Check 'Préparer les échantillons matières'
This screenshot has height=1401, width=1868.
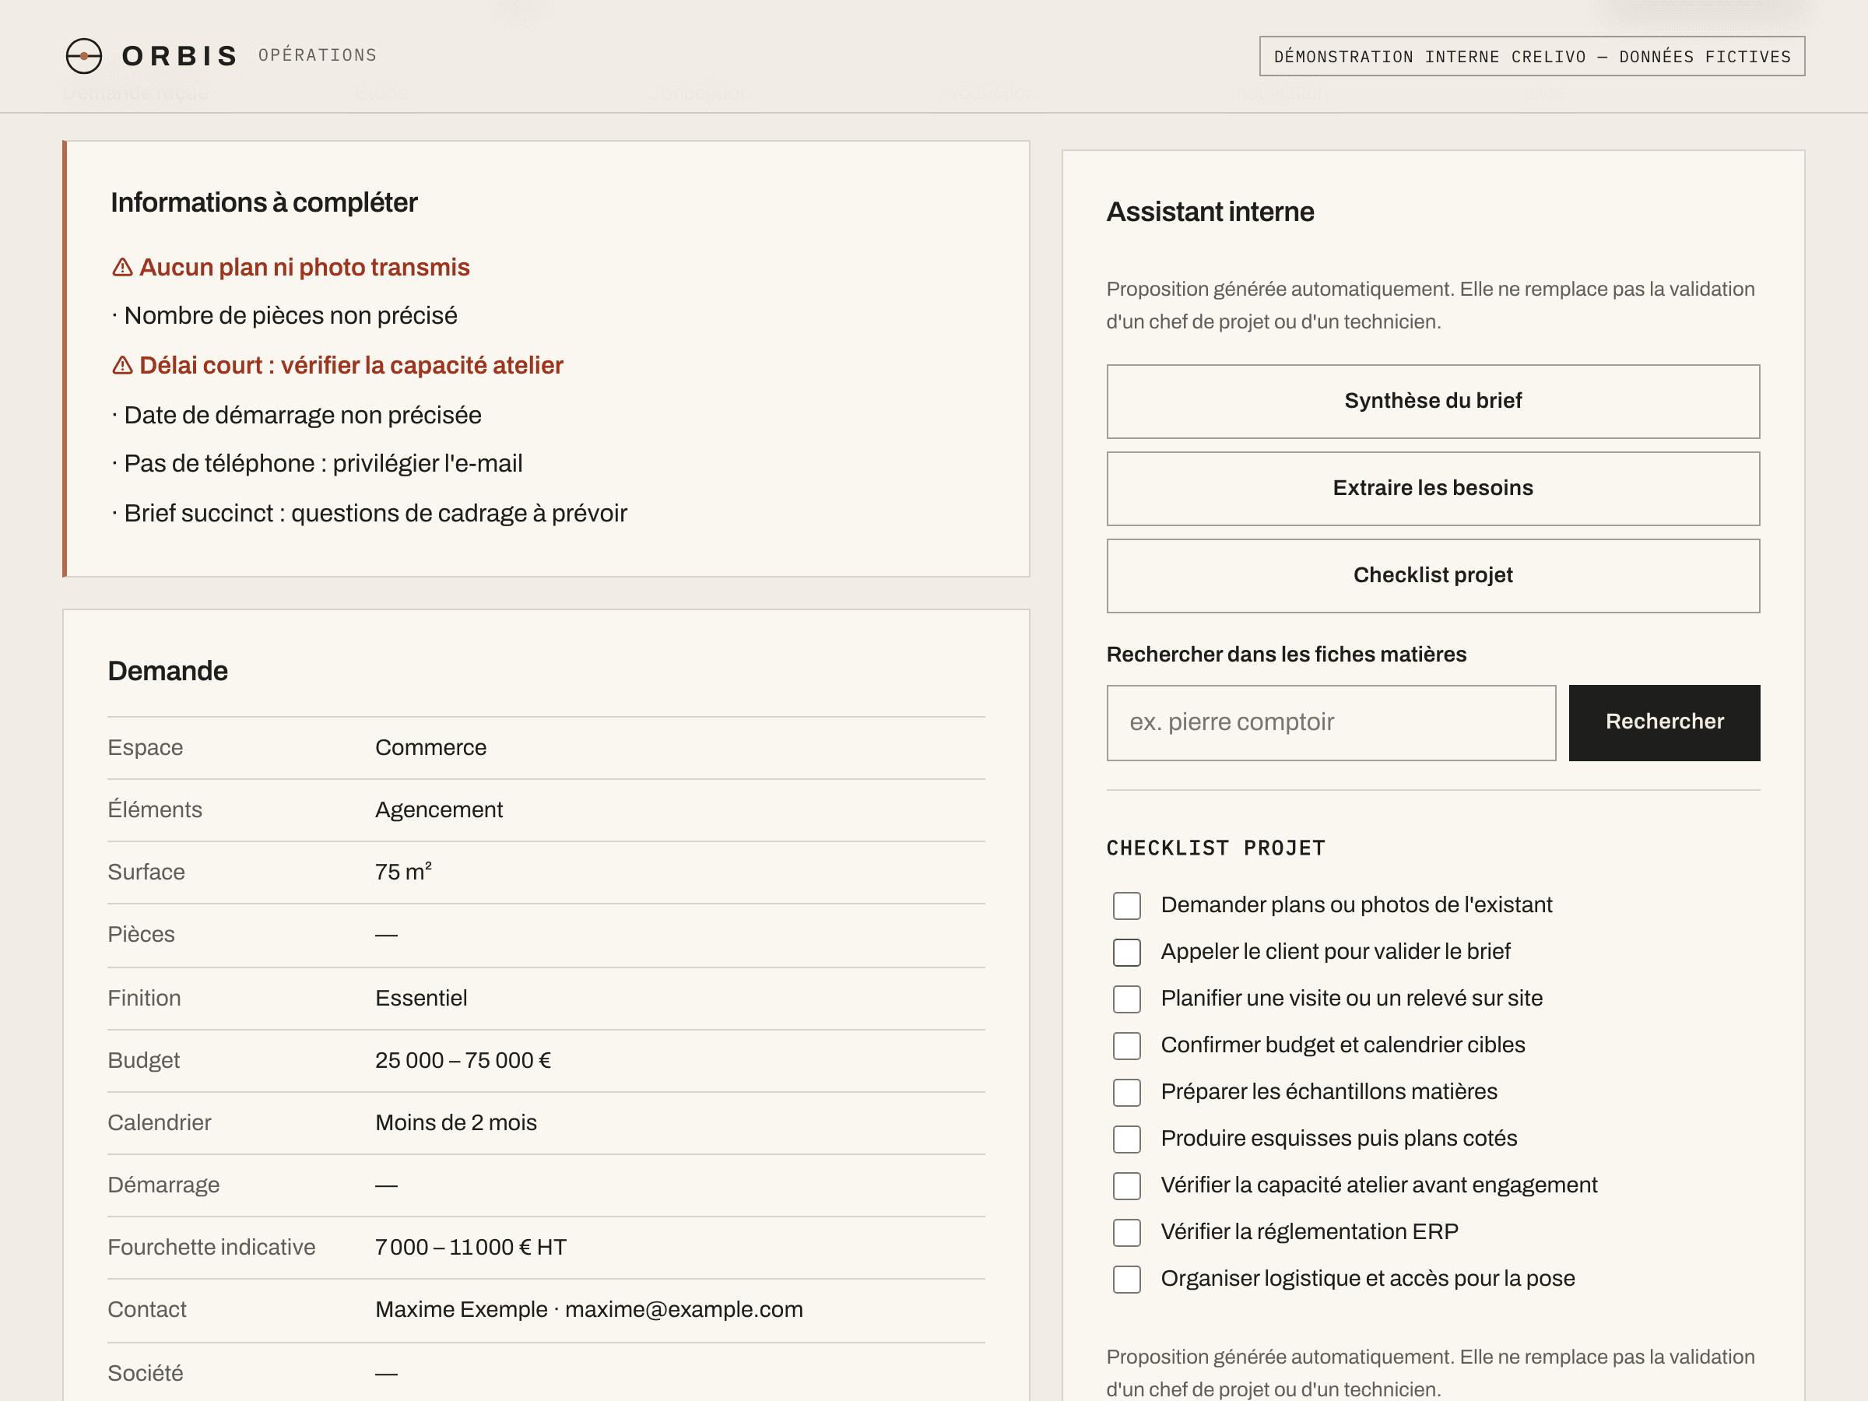tap(1126, 1092)
